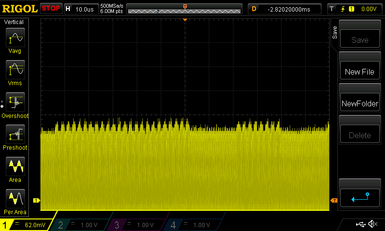
Task: Click the 6.00M pts memory depth text
Action: pyautogui.click(x=112, y=11)
